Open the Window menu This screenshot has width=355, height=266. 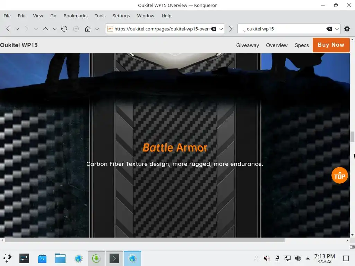[x=146, y=16]
